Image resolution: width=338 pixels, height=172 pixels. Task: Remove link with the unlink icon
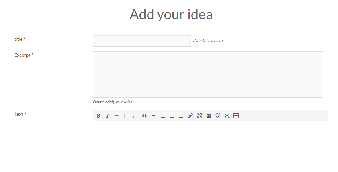tap(199, 116)
